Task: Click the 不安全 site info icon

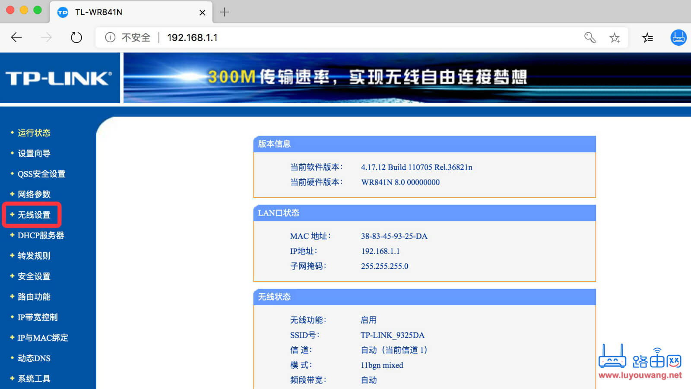Action: 111,38
